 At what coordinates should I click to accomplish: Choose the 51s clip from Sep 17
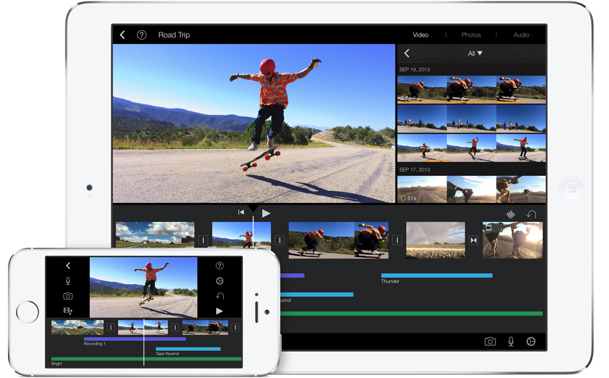[x=421, y=190]
